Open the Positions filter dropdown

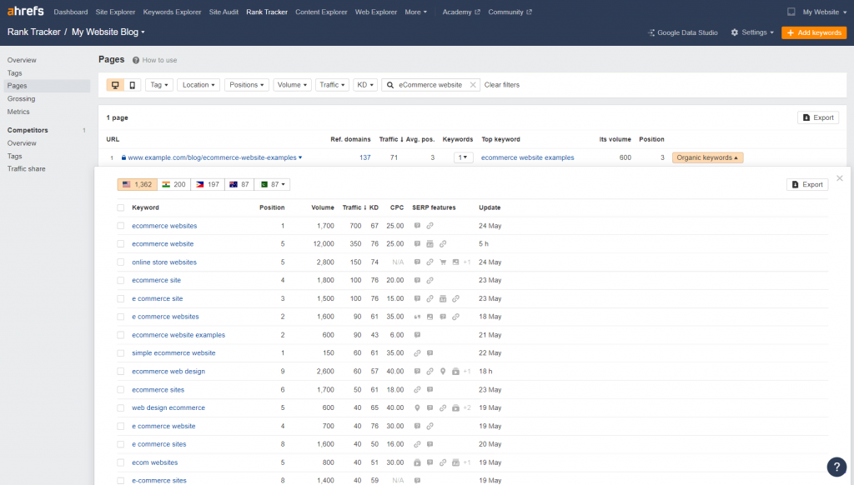point(247,85)
